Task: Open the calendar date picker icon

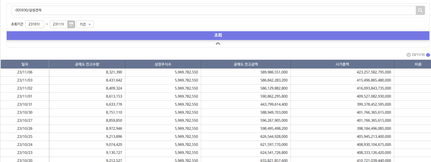Action: pos(72,24)
